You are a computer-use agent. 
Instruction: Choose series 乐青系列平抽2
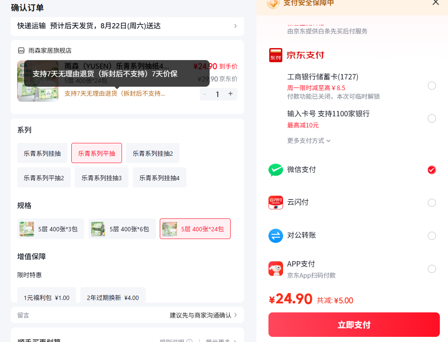[x=44, y=178]
